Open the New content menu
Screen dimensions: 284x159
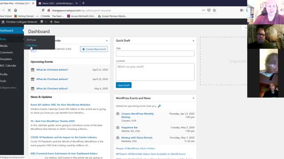click(55, 22)
